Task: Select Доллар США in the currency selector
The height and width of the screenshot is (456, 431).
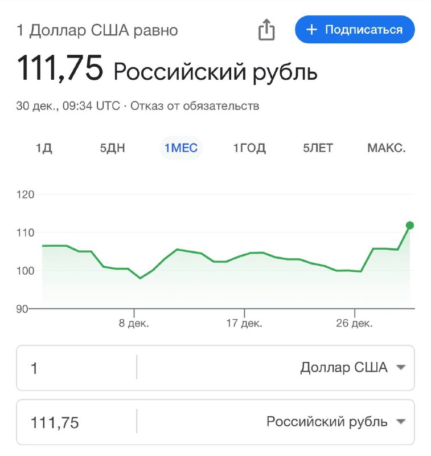Action: 344,367
